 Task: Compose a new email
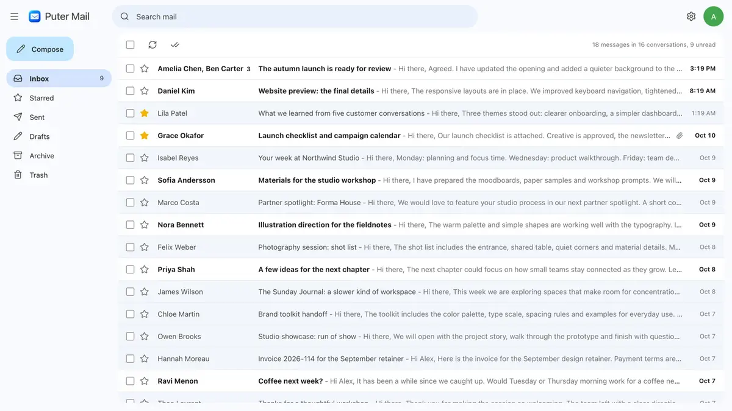point(40,49)
